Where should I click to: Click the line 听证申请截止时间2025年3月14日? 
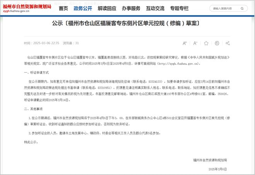click(46, 100)
